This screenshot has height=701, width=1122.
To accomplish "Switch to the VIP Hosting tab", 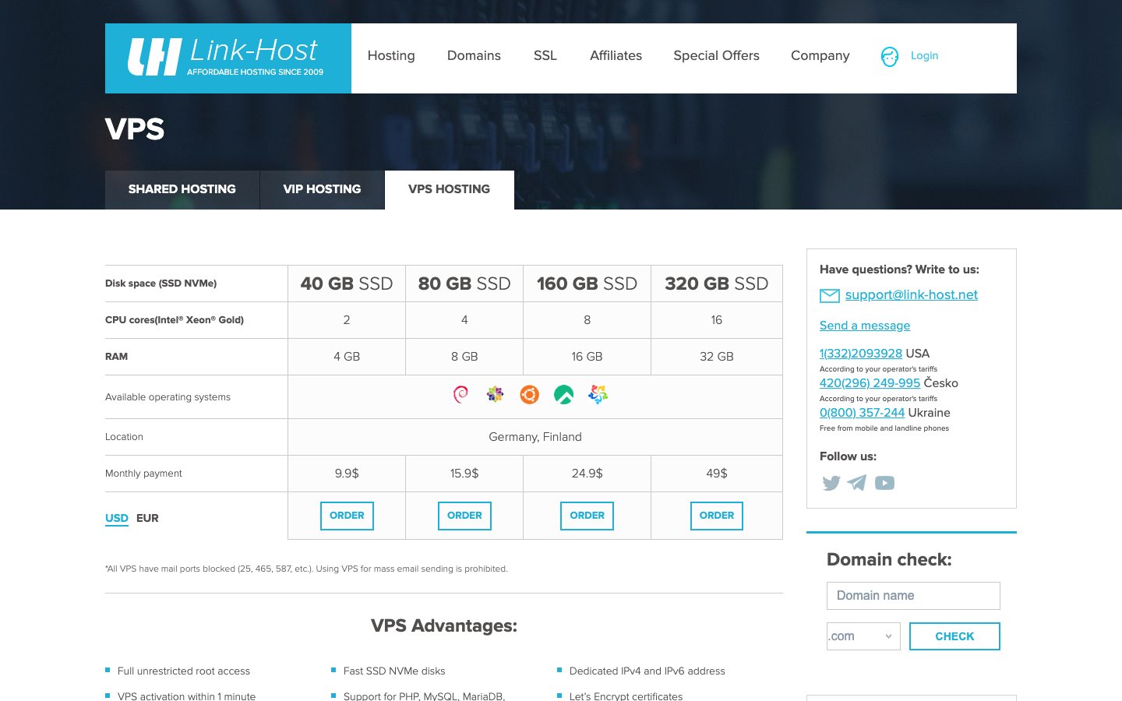I will 322,189.
